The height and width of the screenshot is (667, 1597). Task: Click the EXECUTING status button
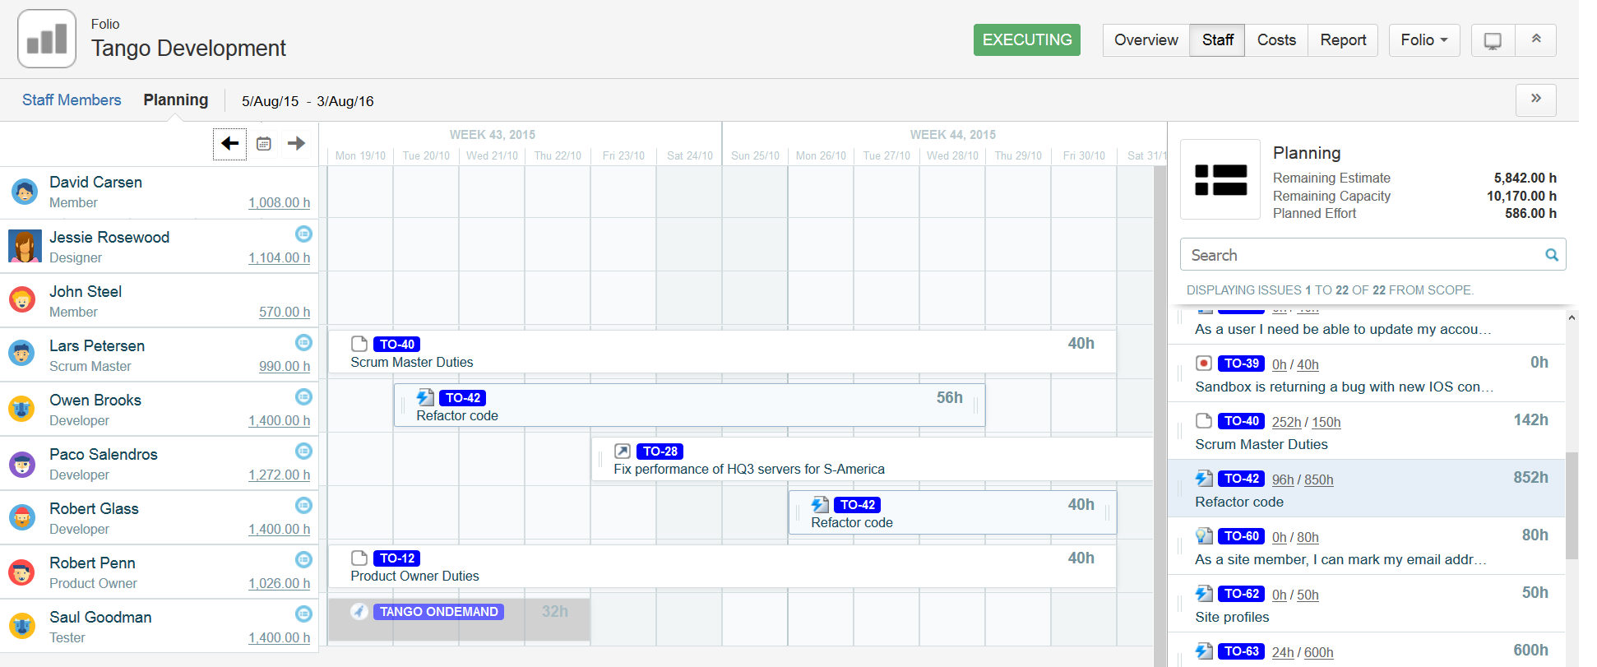pos(1026,40)
